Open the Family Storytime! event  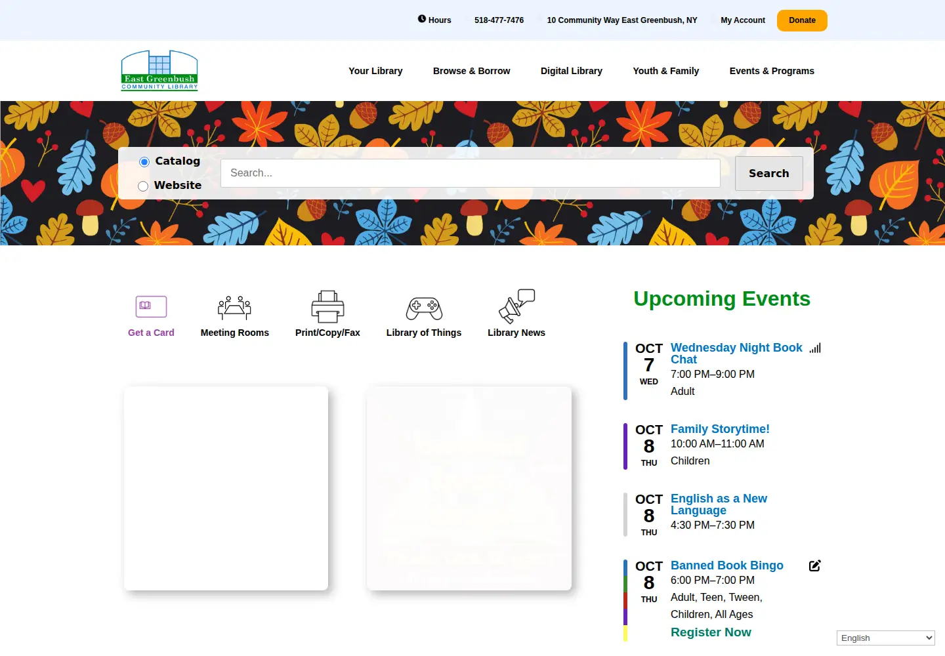pyautogui.click(x=720, y=429)
